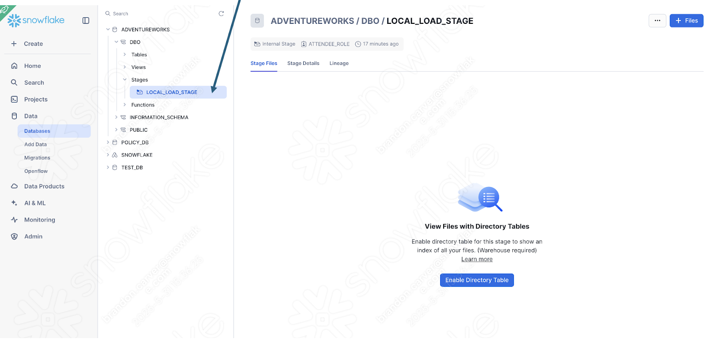Click the Snowflake logo
The height and width of the screenshot is (350, 707).
click(x=36, y=20)
